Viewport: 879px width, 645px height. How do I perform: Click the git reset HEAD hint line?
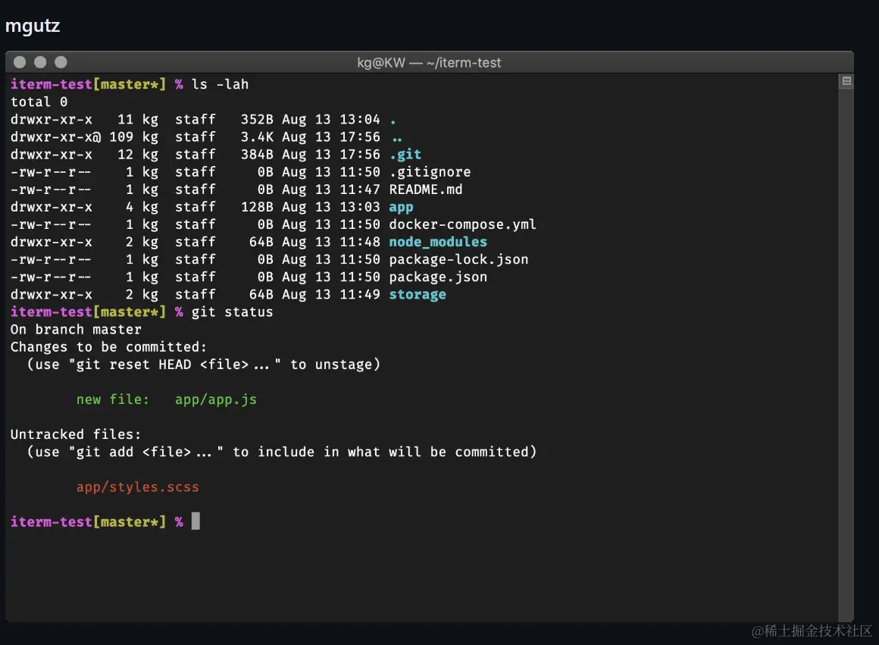pyautogui.click(x=204, y=365)
